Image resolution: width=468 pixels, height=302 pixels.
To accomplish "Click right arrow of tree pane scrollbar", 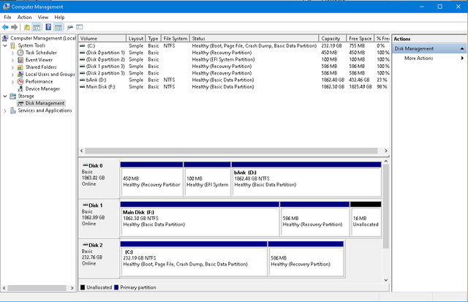I will click(72, 288).
